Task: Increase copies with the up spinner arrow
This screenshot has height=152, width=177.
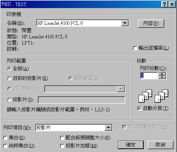Action: coord(162,74)
